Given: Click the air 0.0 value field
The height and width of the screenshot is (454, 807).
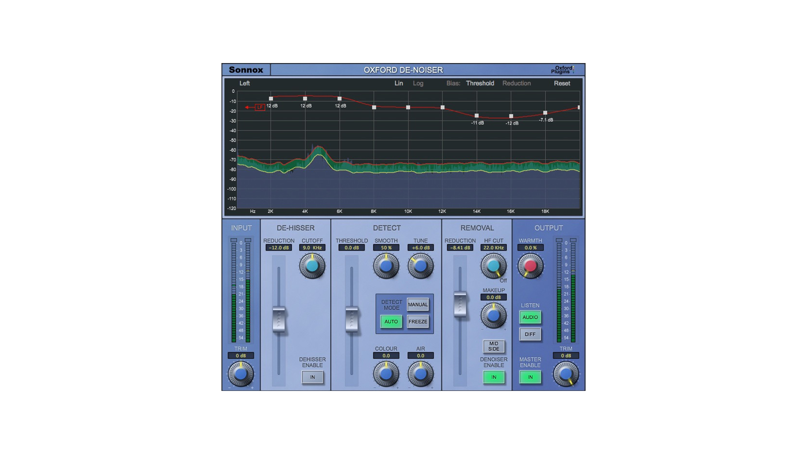Looking at the screenshot, I should tap(421, 356).
